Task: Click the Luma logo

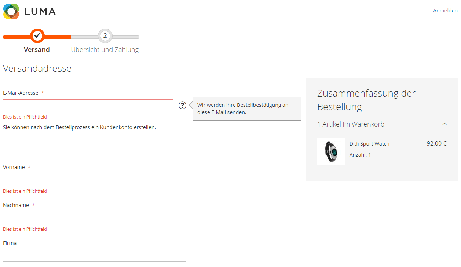Action: (29, 11)
